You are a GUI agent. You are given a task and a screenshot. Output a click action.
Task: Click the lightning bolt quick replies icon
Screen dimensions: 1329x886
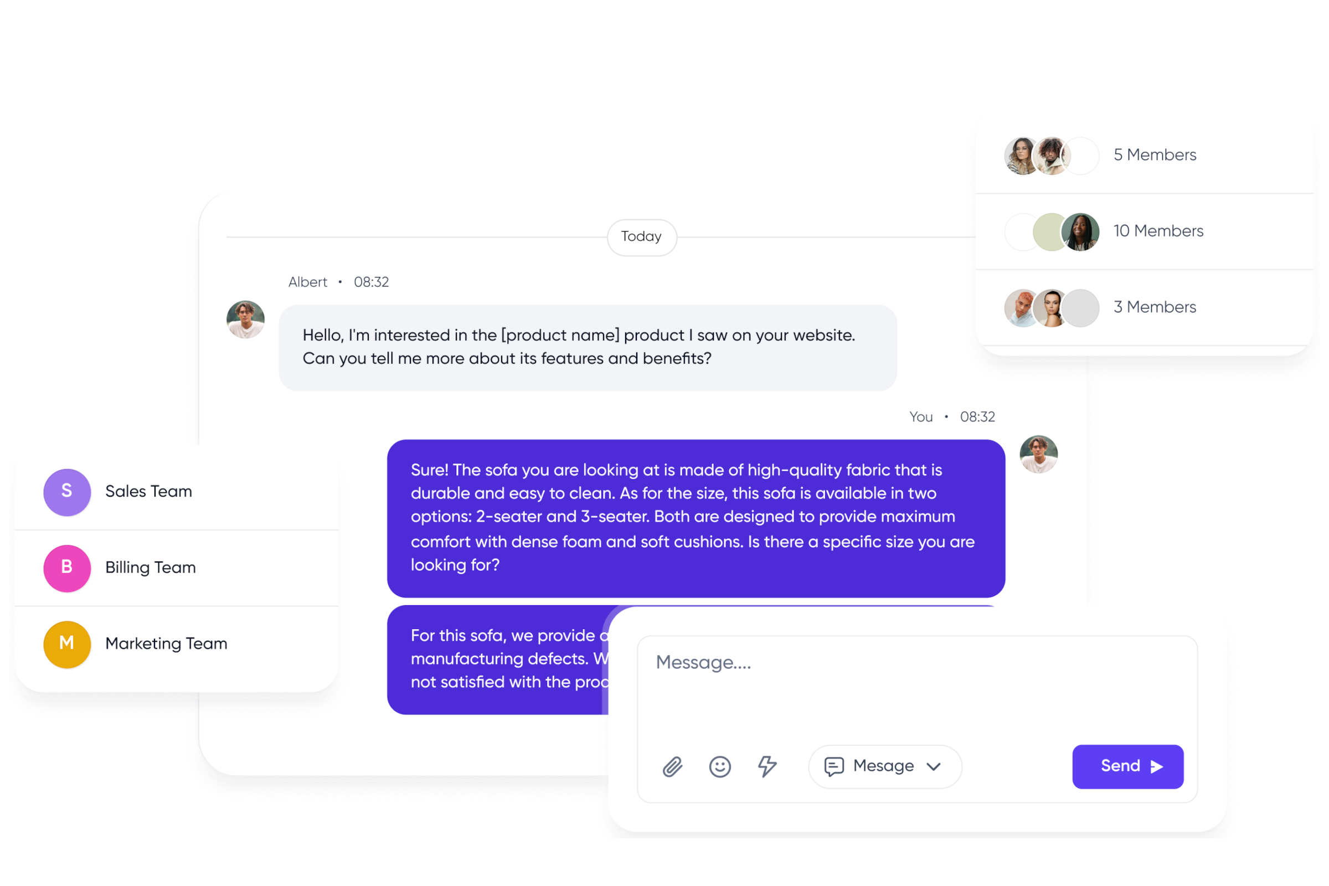(767, 767)
